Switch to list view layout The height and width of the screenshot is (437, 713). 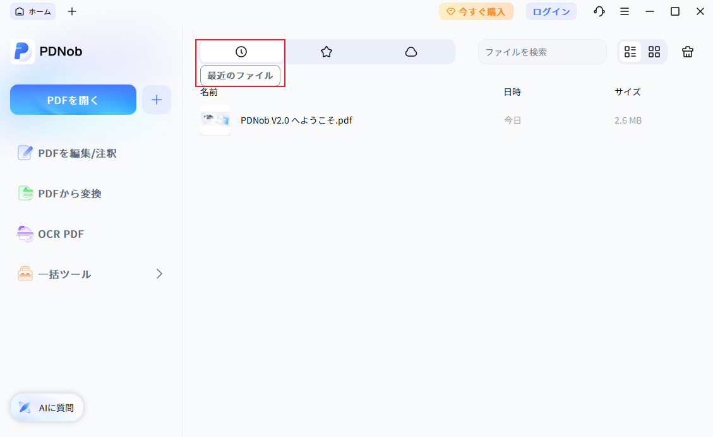pyautogui.click(x=630, y=52)
